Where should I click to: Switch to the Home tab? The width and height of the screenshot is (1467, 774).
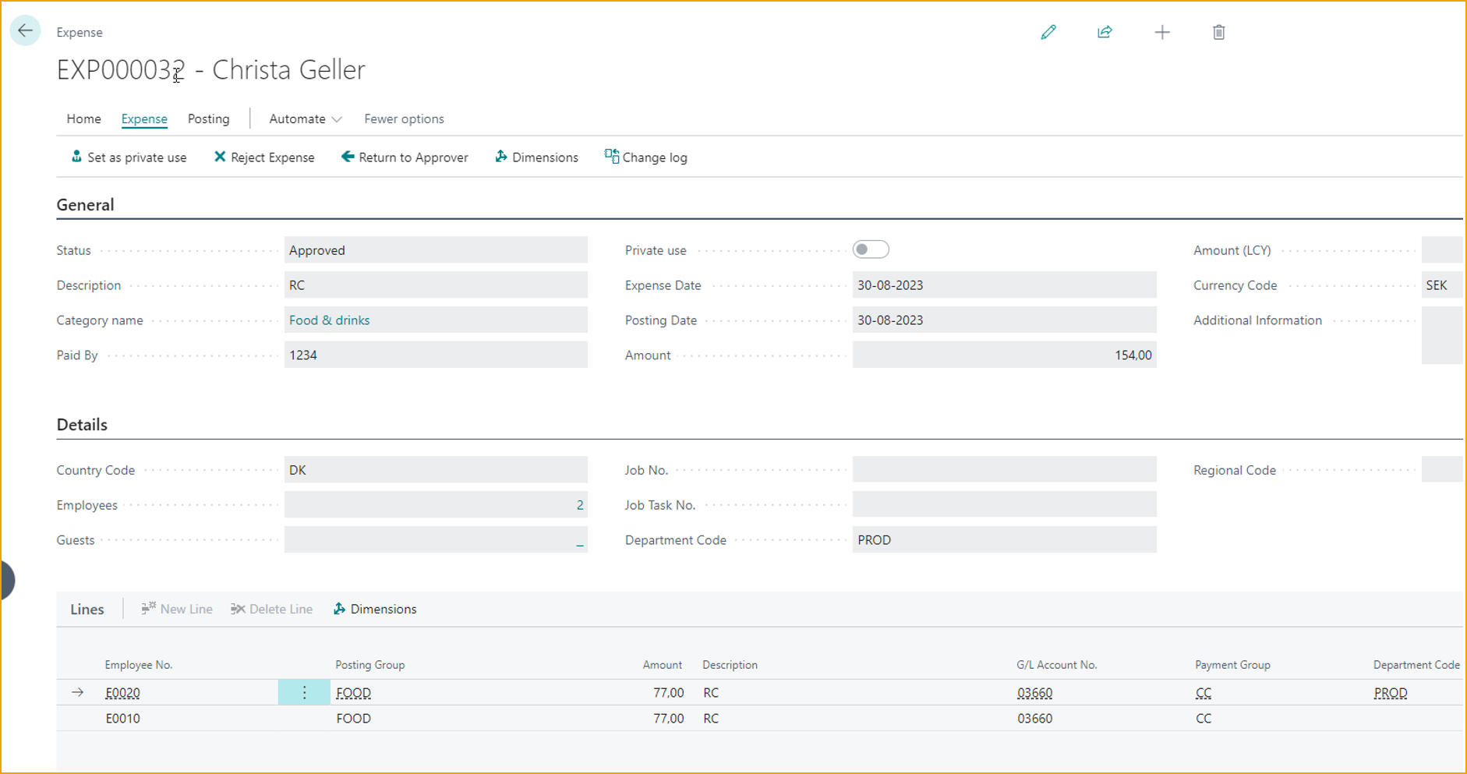83,118
